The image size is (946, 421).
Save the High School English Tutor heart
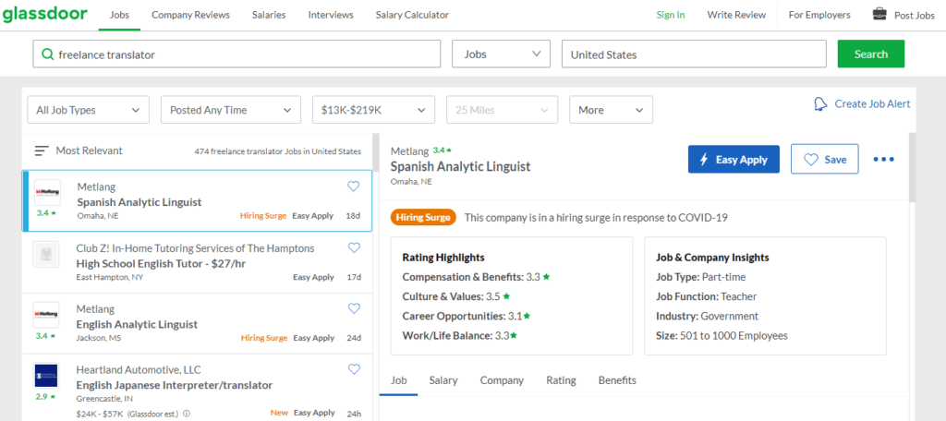354,247
